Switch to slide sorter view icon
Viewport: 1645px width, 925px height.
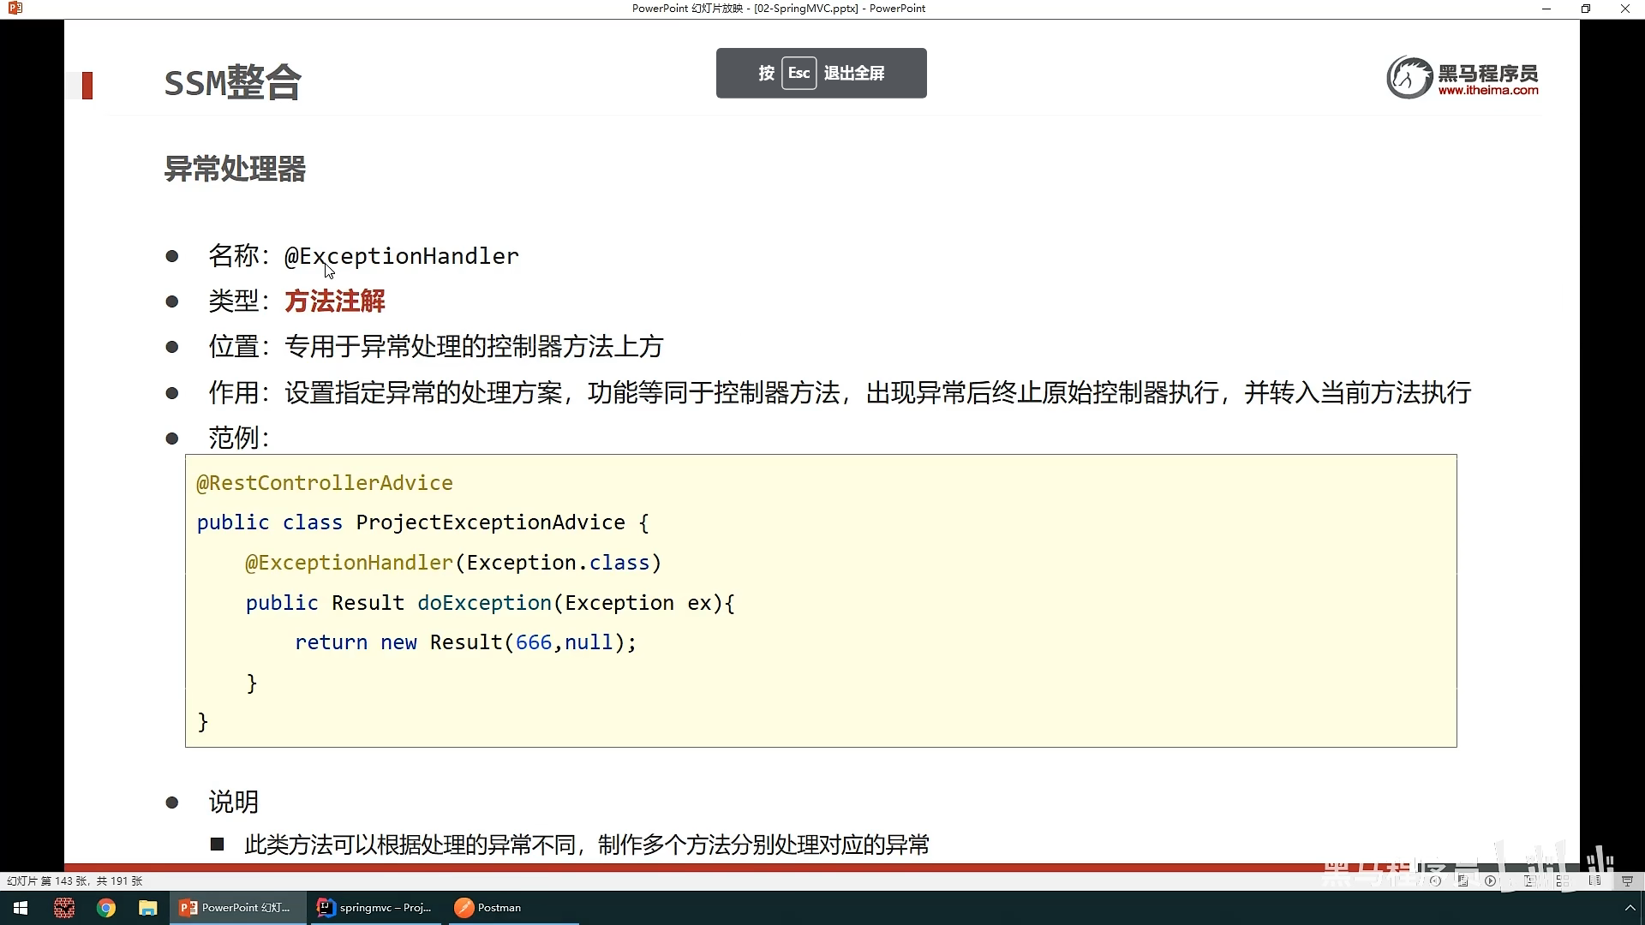point(1562,880)
